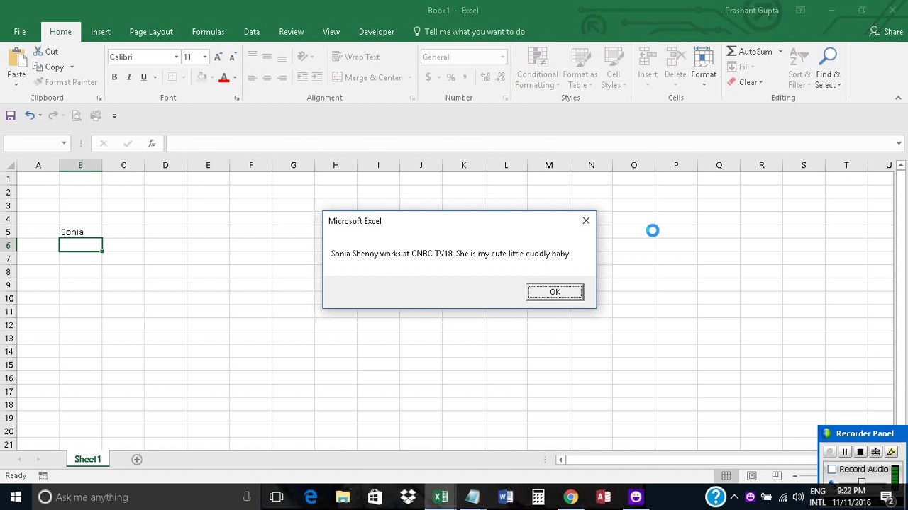The width and height of the screenshot is (908, 510).
Task: Click the Share button
Action: [886, 32]
